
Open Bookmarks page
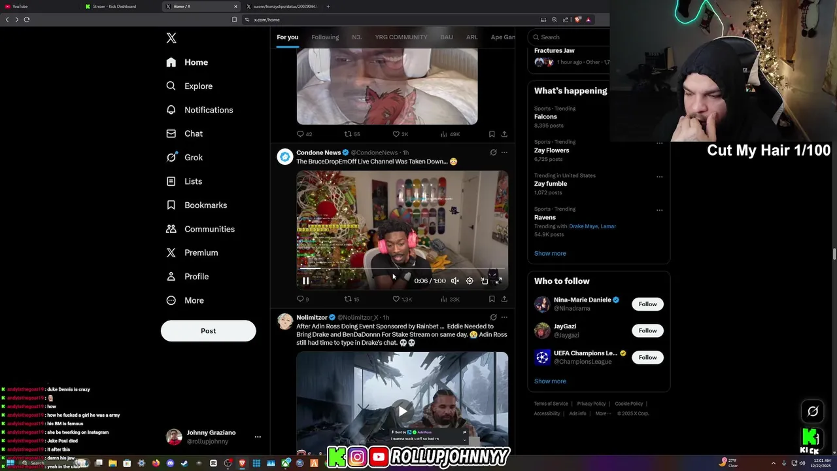tap(196, 205)
